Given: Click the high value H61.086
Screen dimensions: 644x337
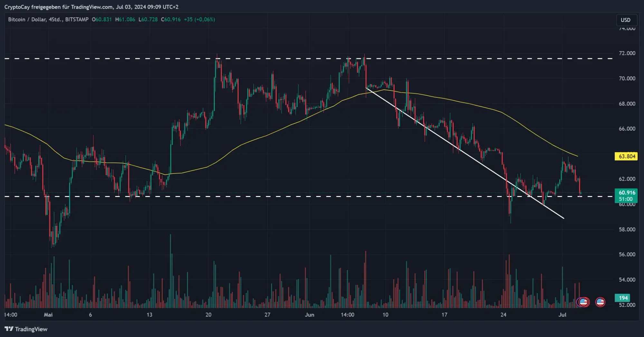Looking at the screenshot, I should click(125, 19).
